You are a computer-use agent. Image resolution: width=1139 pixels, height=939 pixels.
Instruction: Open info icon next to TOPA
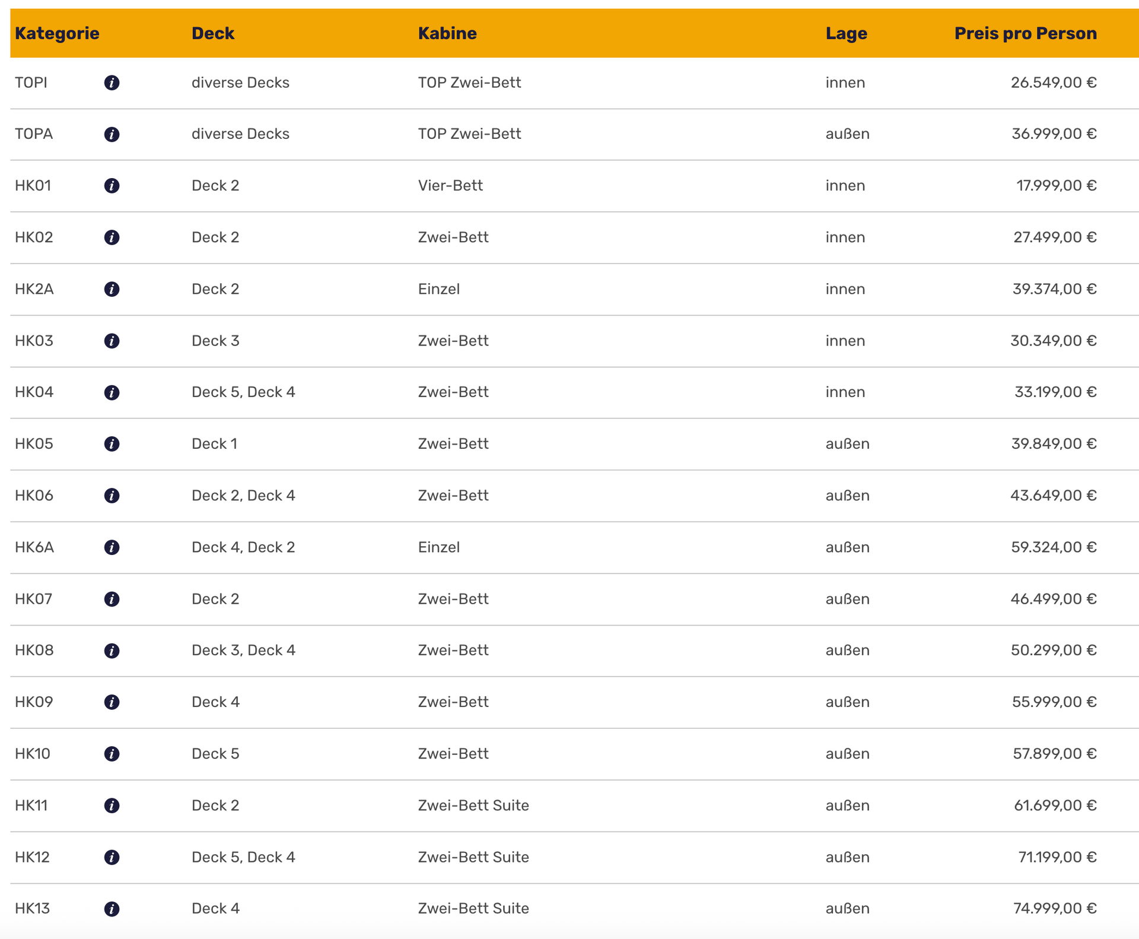tap(112, 134)
